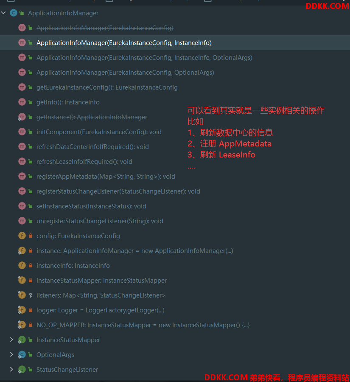Screen dimensions: 350x382
Task: Click method icon of registerStatusChangeListener
Action: (22, 191)
